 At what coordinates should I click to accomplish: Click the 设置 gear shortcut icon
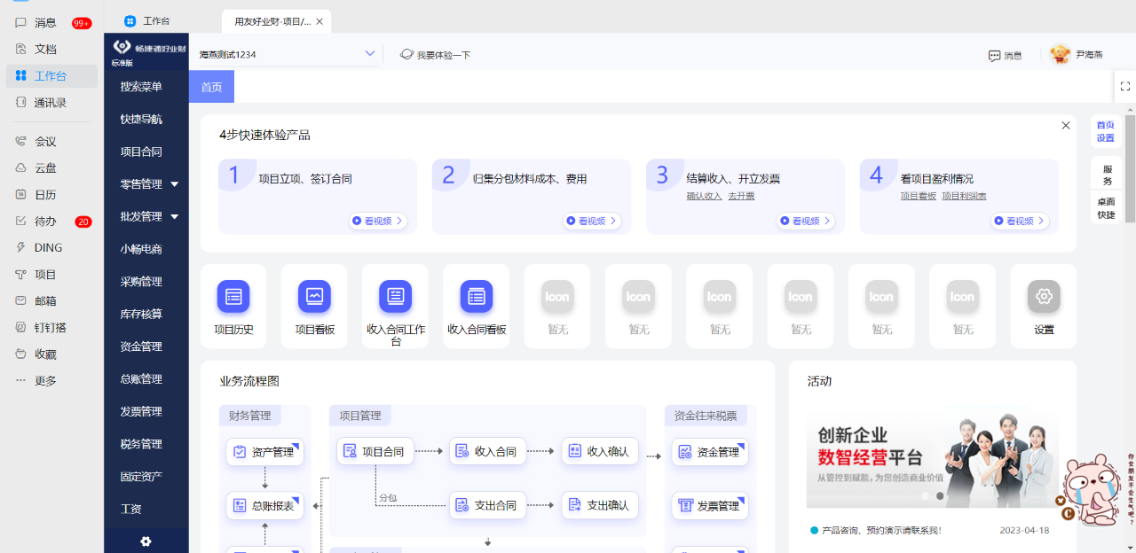click(x=1044, y=296)
